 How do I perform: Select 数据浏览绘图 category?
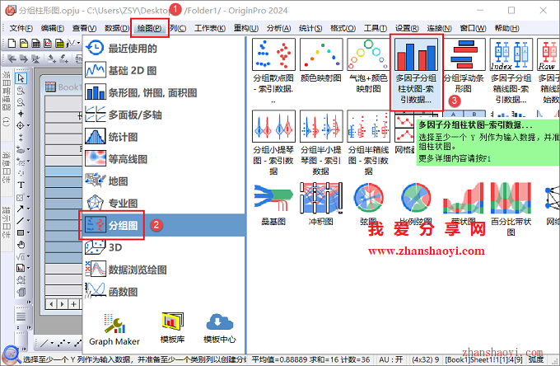pos(164,270)
